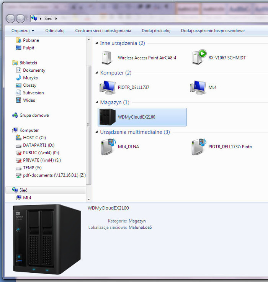Click the Back navigation arrow button

(11, 18)
